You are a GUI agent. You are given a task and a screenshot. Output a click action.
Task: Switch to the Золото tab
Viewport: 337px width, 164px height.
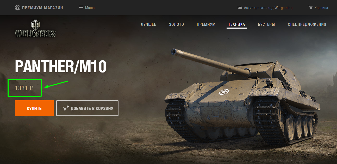point(177,24)
